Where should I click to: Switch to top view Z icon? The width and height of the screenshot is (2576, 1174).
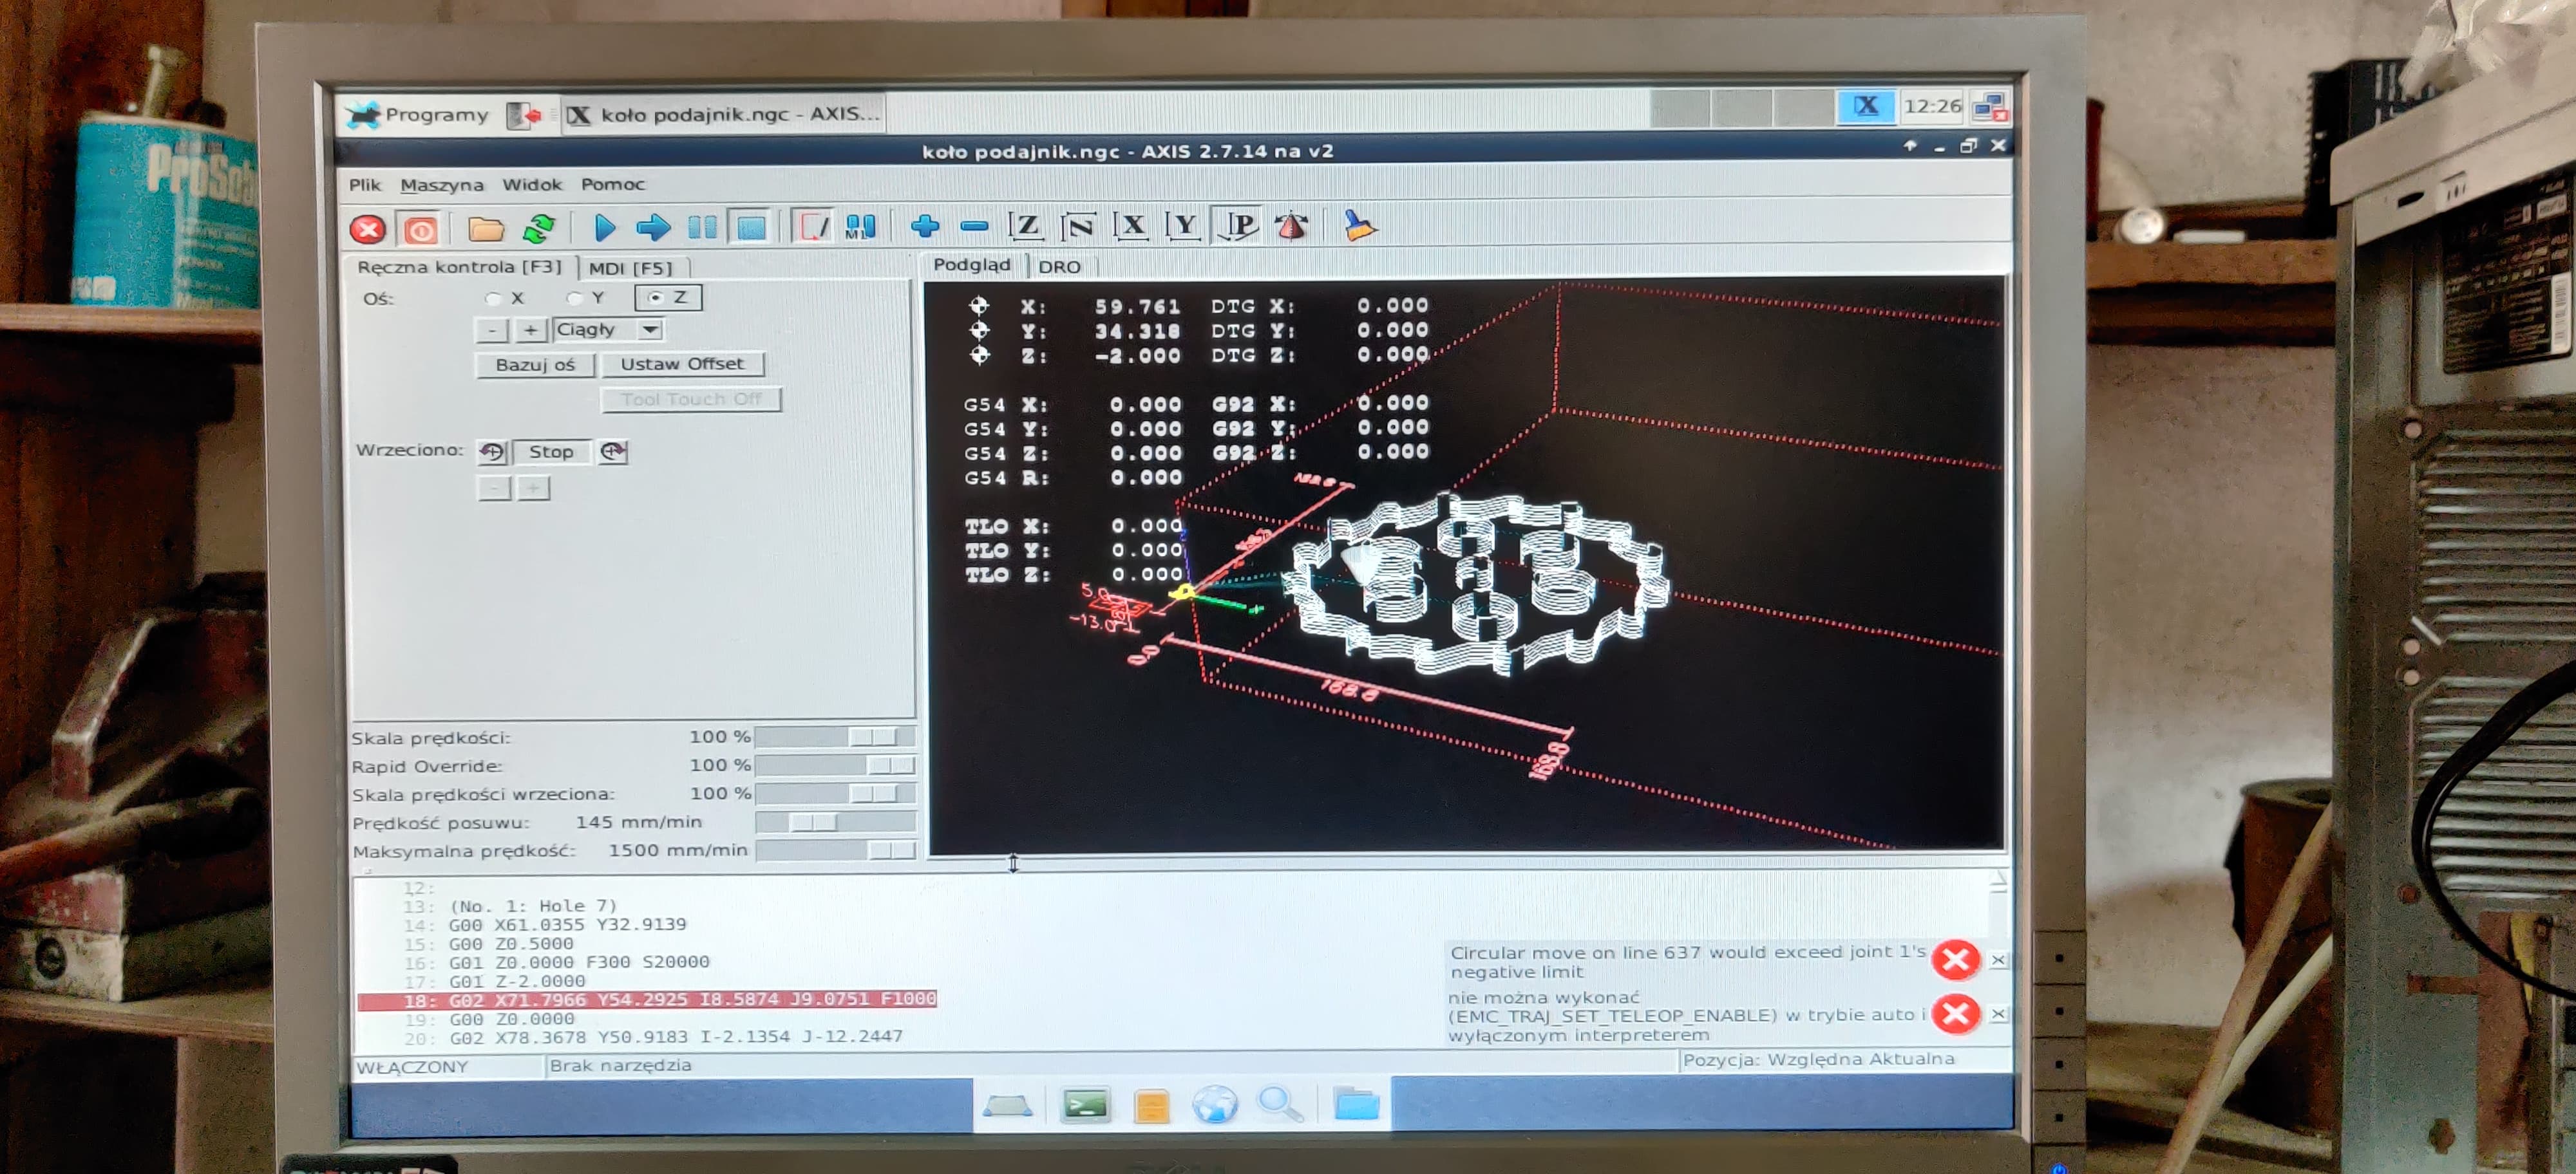point(1026,226)
